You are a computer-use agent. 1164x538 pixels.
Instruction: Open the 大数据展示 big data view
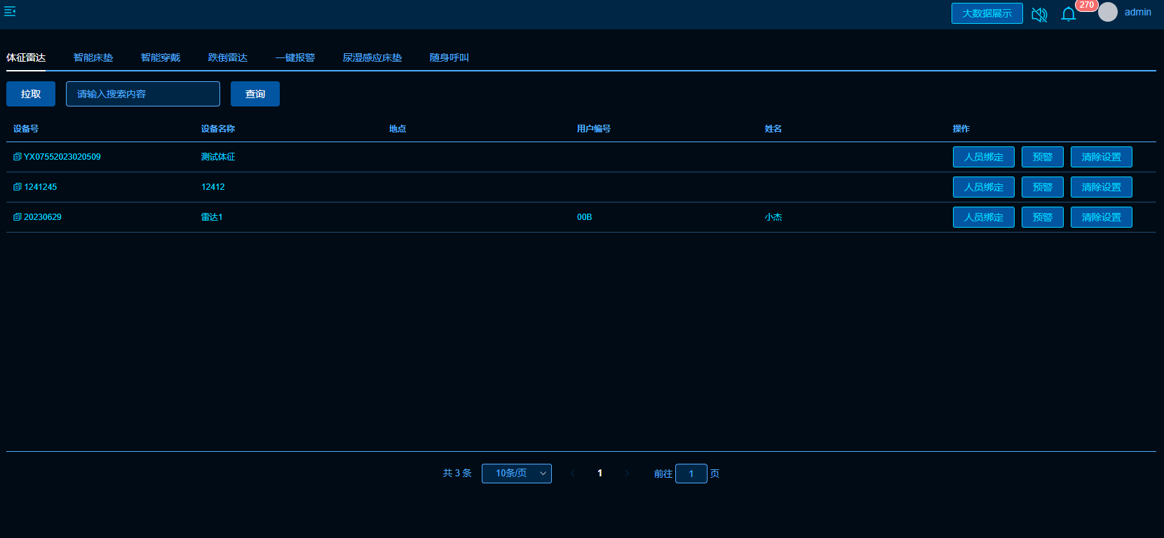coord(987,13)
